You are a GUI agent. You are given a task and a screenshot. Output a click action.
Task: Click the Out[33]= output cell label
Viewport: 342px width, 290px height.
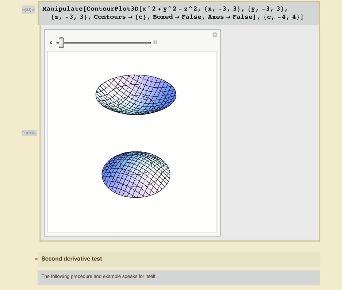tap(29, 133)
